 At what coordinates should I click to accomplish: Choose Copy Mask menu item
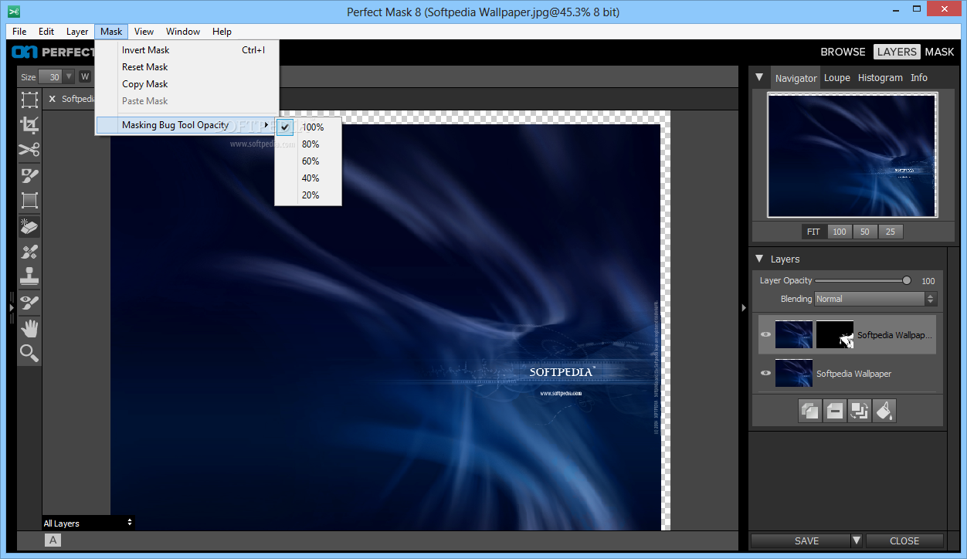coord(187,84)
